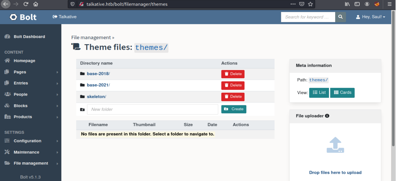Click the Entries sidebar icon
The width and height of the screenshot is (396, 181).
click(7, 83)
